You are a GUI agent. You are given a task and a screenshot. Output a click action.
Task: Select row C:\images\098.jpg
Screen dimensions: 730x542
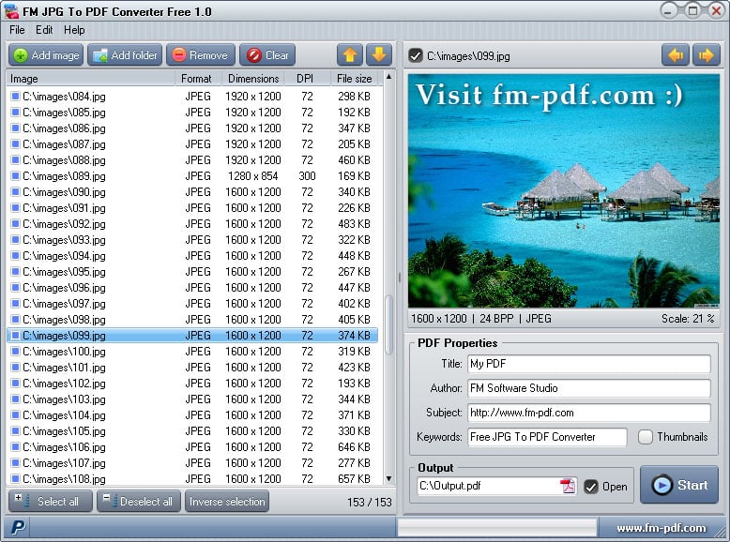click(191, 319)
